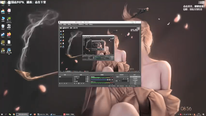
Task: Click the stop streaming button
Action: (135, 77)
